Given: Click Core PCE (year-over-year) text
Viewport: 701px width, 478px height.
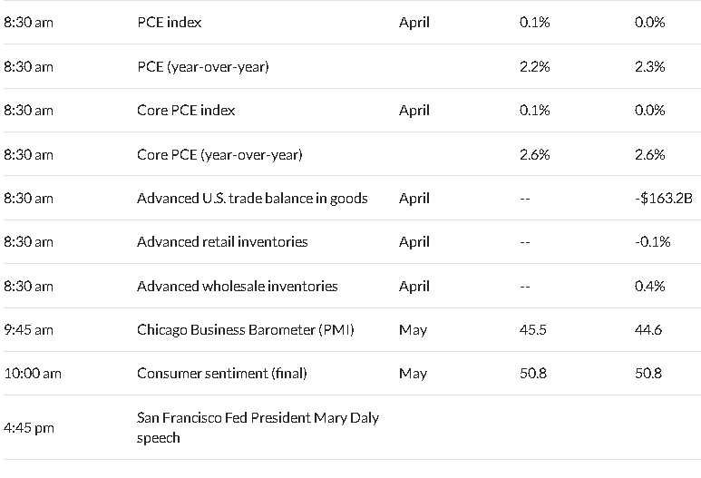Looking at the screenshot, I should (219, 155).
